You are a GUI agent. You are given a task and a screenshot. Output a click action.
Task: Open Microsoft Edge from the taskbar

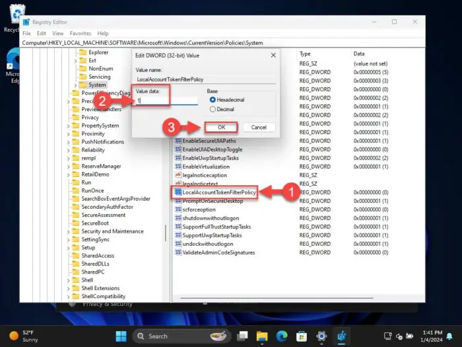282,336
